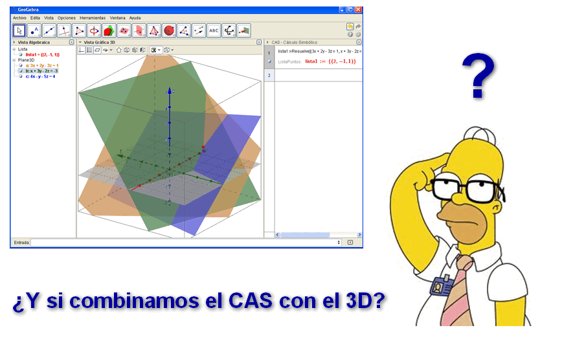Open the rotate view dropdown arrow
This screenshot has width=562, height=363.
[111, 50]
